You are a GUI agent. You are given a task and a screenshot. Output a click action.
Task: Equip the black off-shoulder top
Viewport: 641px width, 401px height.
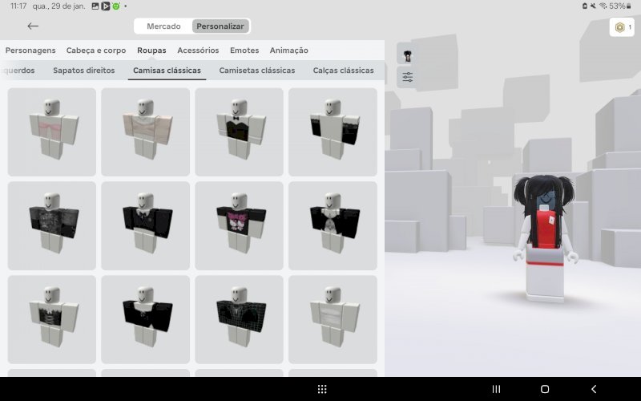tap(146, 319)
